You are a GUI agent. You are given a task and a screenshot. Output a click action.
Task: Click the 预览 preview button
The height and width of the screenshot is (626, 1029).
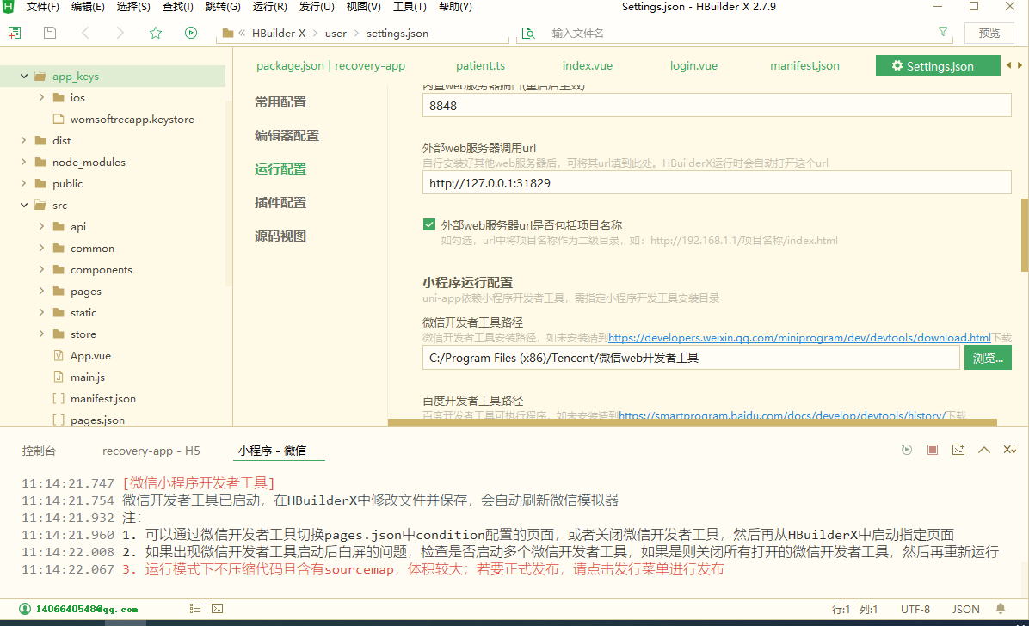pos(989,33)
